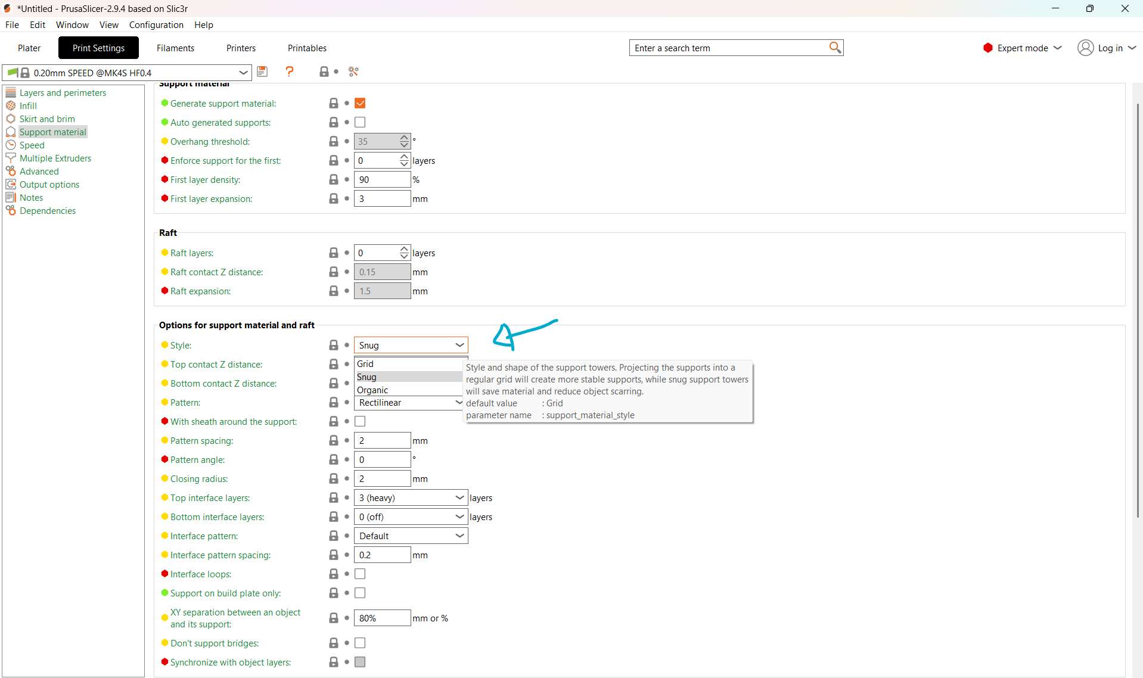Screen dimensions: 1143x678
Task: Toggle Synchronize with object layers checkbox
Action: point(360,662)
